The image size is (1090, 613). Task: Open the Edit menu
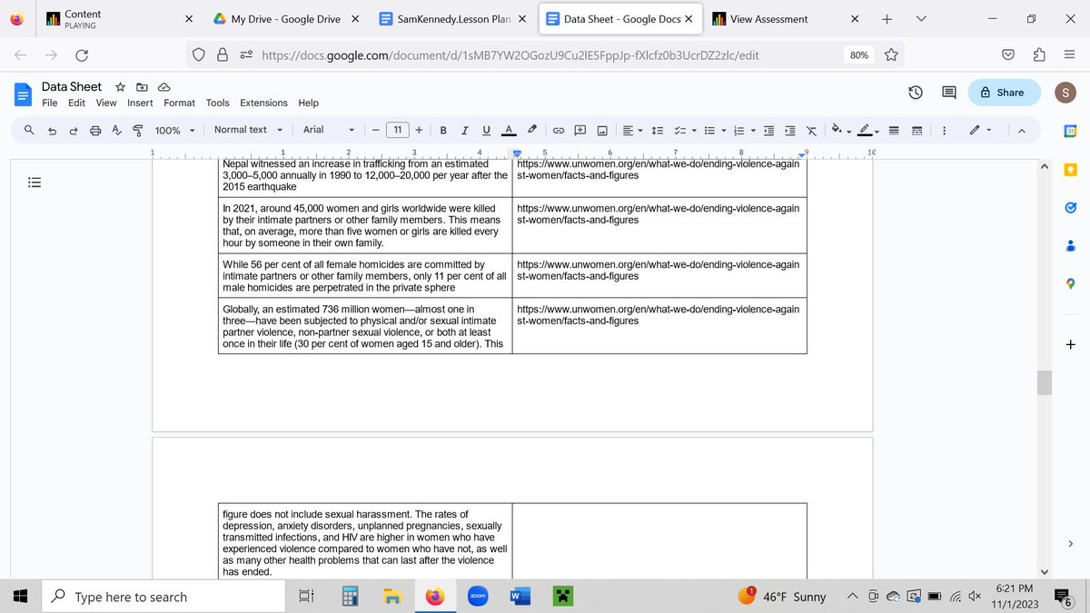[76, 103]
